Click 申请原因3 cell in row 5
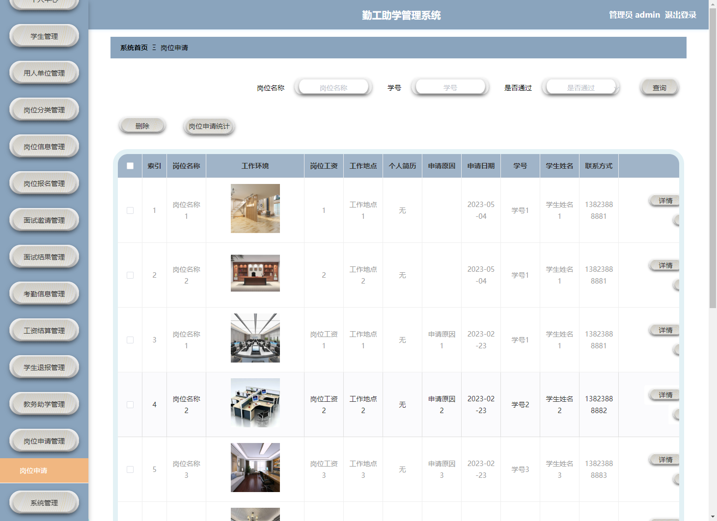The width and height of the screenshot is (717, 521). click(x=441, y=469)
